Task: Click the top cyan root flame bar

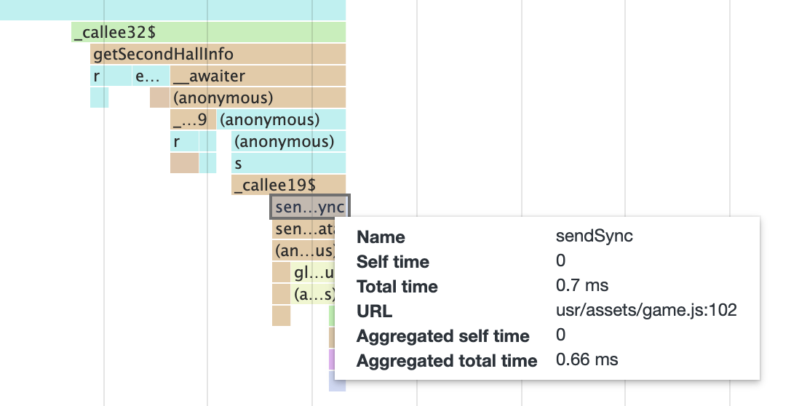Action: [x=172, y=10]
